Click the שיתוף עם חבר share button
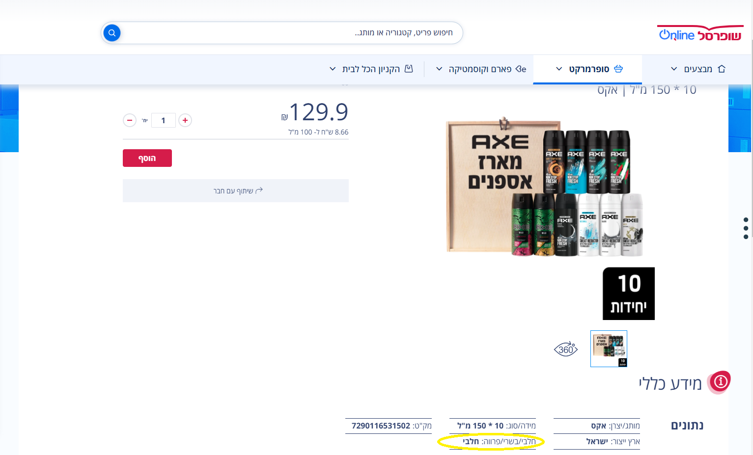The image size is (753, 455). 236,190
